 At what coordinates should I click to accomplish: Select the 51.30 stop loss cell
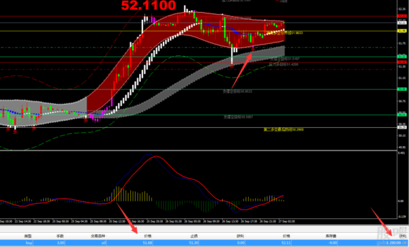coord(194,243)
